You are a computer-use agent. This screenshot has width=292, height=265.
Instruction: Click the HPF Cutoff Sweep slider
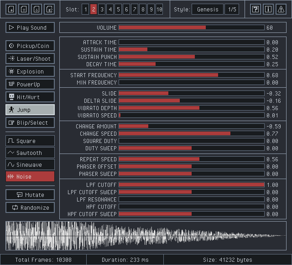pos(192,214)
